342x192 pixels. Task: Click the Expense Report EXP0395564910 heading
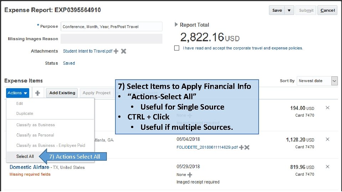coord(53,10)
